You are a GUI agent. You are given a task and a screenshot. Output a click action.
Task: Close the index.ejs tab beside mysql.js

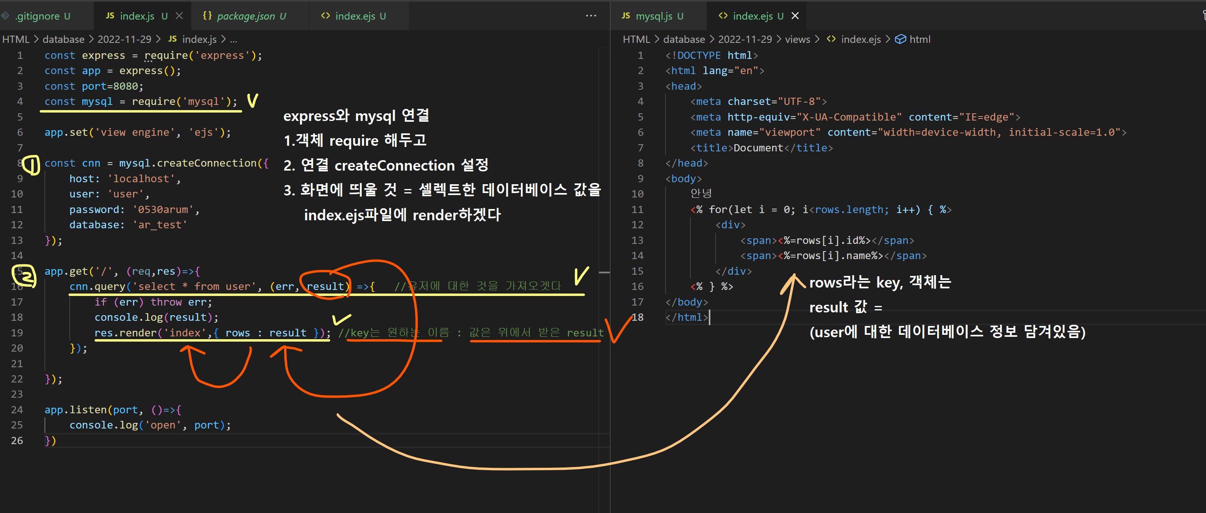[795, 16]
